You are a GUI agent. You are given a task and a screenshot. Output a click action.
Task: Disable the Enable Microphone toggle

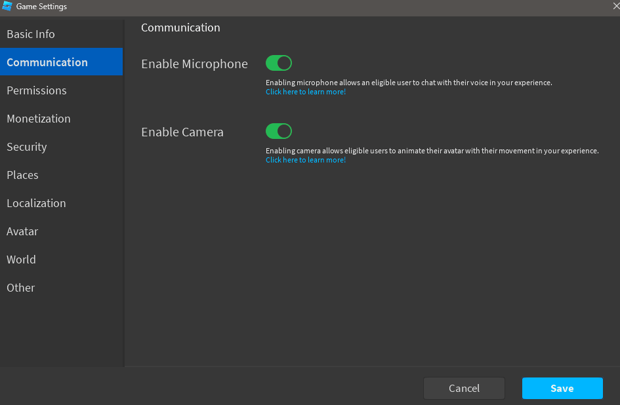coord(279,63)
